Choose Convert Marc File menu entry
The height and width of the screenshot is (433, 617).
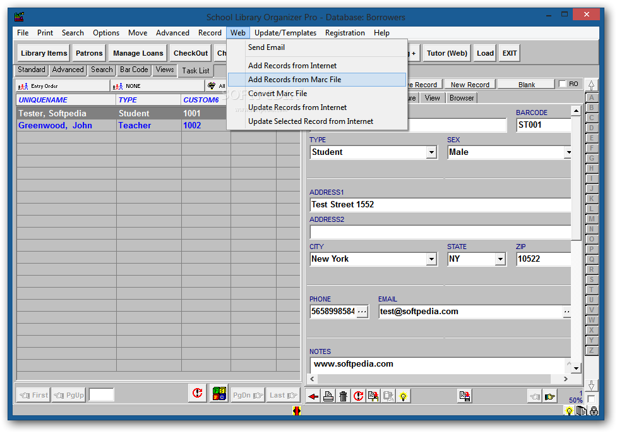pos(317,94)
